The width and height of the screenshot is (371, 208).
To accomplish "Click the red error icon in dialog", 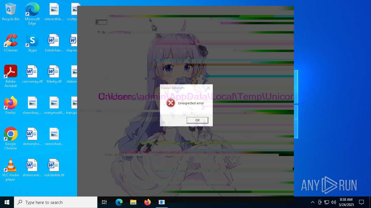I will click(171, 103).
